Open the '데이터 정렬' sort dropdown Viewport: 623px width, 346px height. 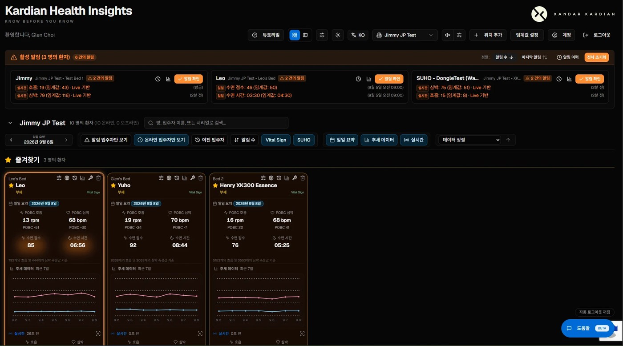click(469, 140)
